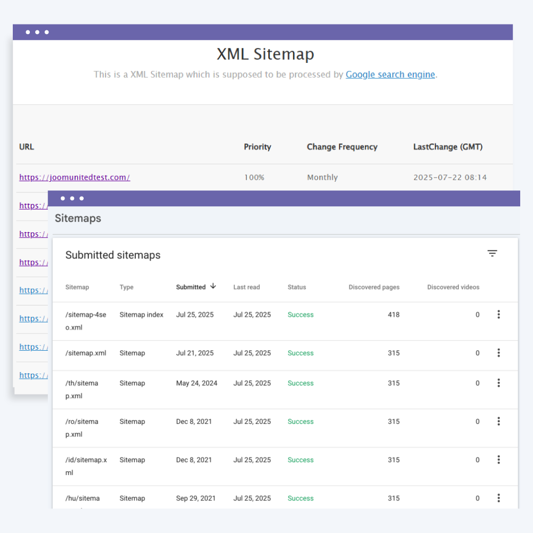Viewport: 533px width, 533px height.
Task: Open the actions menu for /th/sitemap.xml
Action: pyautogui.click(x=498, y=383)
